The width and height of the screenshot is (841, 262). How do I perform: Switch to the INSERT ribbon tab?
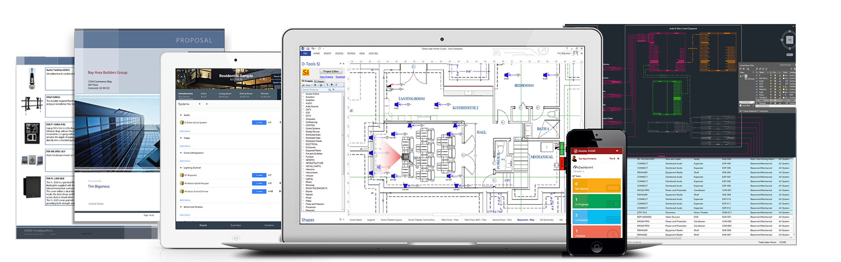tap(327, 53)
